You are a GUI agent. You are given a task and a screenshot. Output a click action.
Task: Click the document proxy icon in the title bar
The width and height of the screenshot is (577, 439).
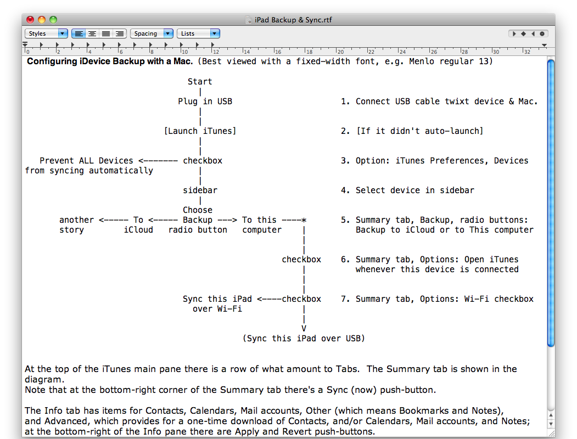(x=249, y=20)
